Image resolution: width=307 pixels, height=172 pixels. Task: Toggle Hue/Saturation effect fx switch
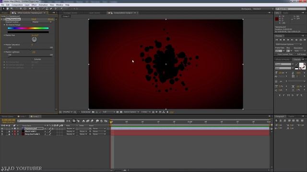point(4,19)
